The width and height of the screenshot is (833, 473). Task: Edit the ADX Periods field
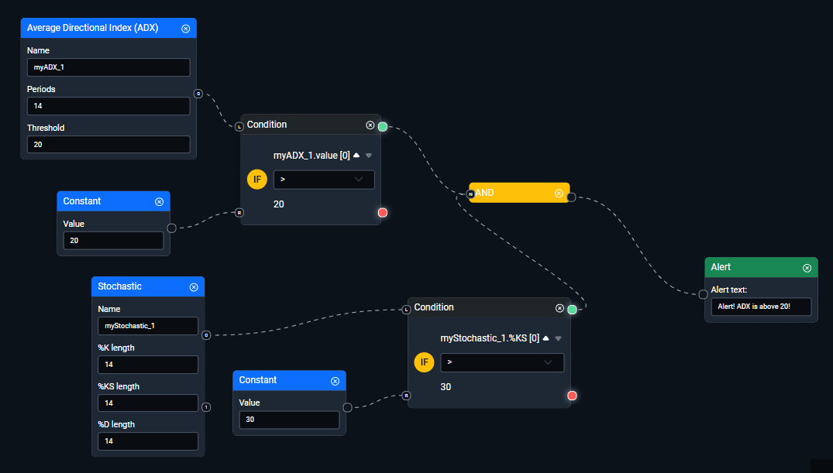(x=108, y=105)
